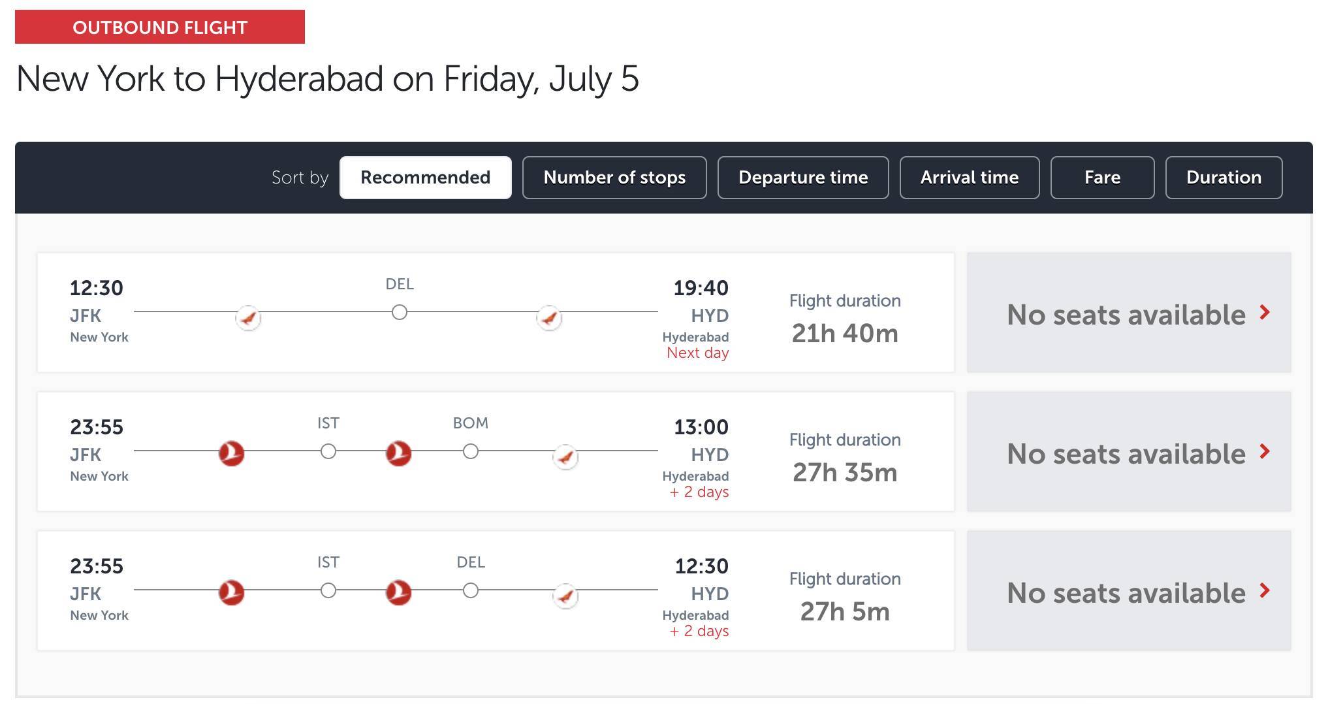1328x704 pixels.
Task: Click second Air India icon on 12:30 flight
Action: pyautogui.click(x=549, y=318)
